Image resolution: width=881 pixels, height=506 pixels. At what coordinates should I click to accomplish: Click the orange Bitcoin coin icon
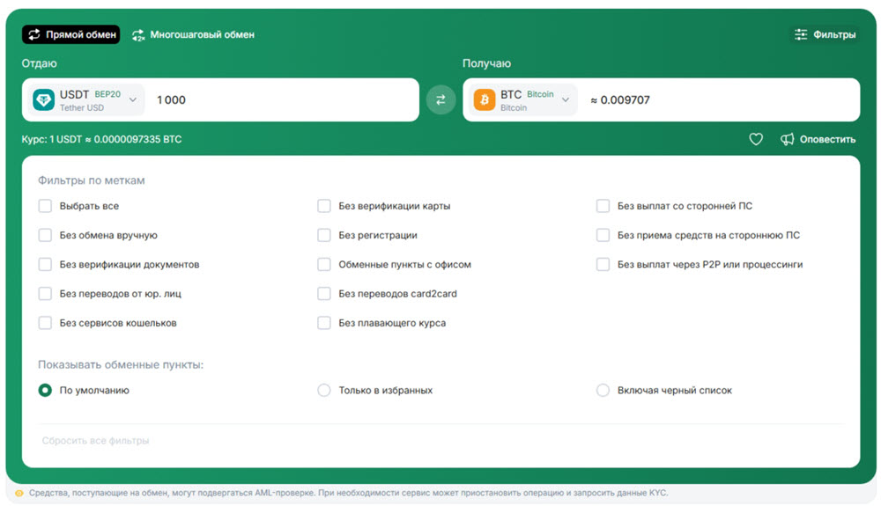pos(485,99)
